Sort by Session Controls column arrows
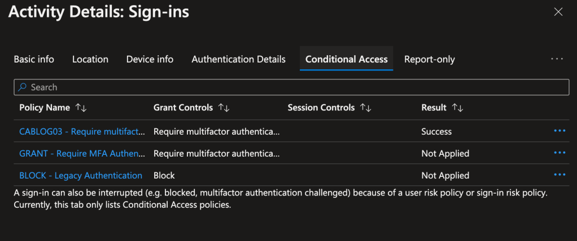577x241 pixels. tap(365, 108)
